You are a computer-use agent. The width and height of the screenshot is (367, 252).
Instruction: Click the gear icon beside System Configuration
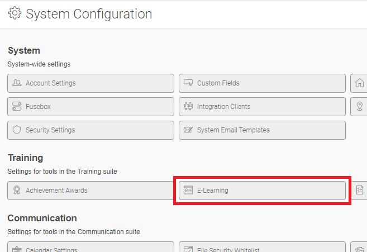point(15,13)
